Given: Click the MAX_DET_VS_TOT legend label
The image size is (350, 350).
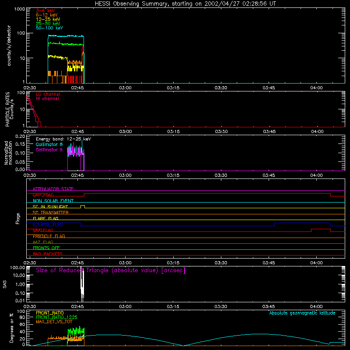Looking at the screenshot, I should [x=54, y=322].
